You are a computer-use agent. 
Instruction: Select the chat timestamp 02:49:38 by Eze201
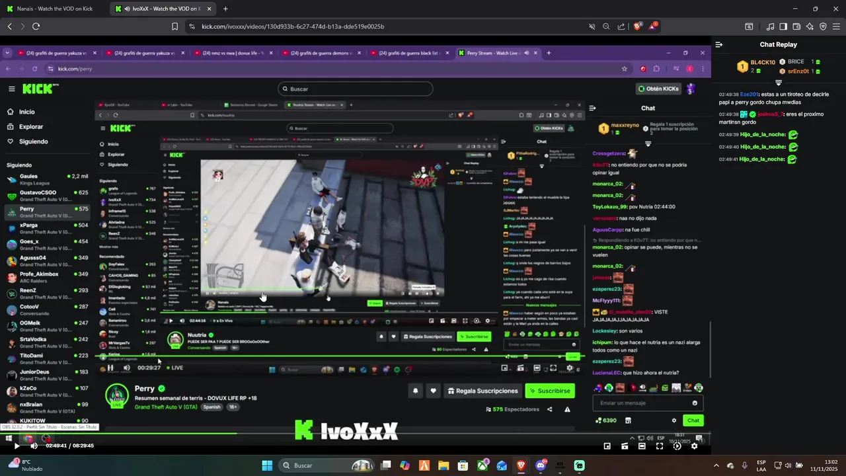[x=729, y=95]
